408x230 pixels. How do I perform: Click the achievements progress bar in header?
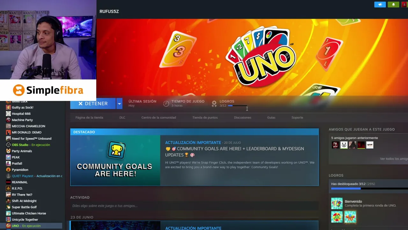[237, 106]
